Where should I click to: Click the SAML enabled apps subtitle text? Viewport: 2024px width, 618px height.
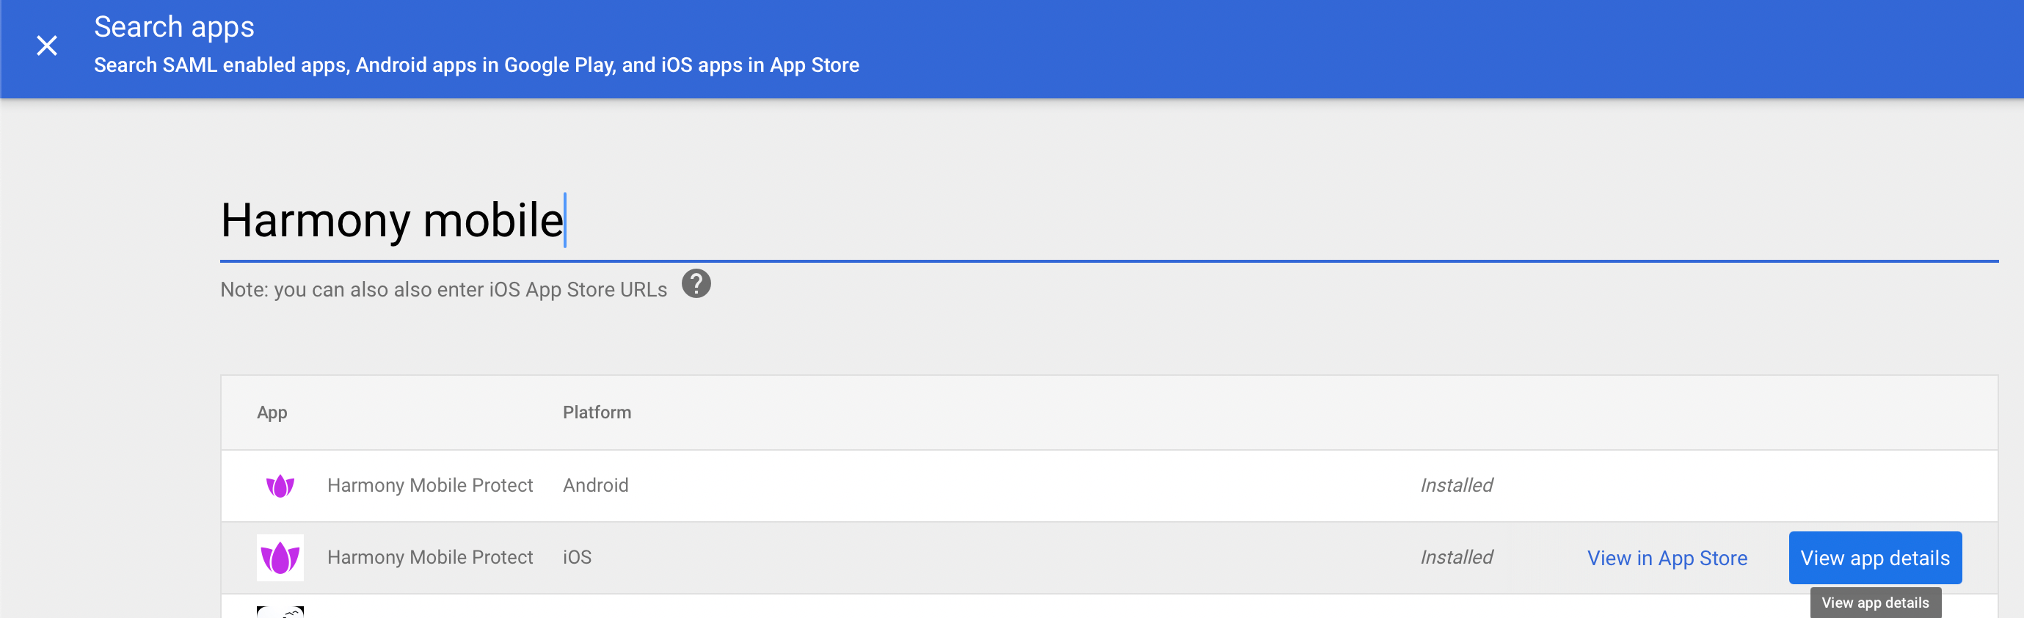click(x=476, y=65)
